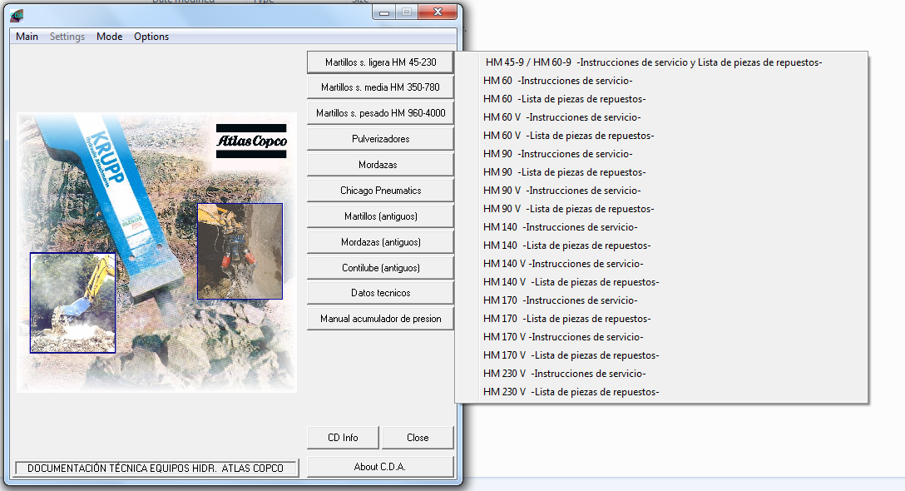The image size is (905, 491).
Task: Click Documentación Técnica Equipos Hidr. status label
Action: tap(156, 468)
